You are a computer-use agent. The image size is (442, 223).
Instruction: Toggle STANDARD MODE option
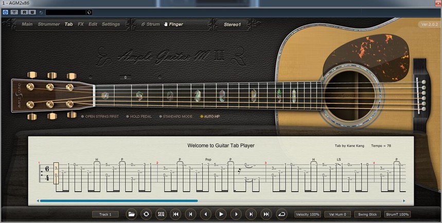coord(176,116)
